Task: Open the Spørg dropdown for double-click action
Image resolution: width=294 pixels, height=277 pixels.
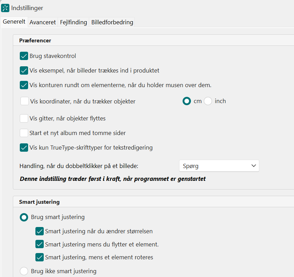Action: pos(219,166)
